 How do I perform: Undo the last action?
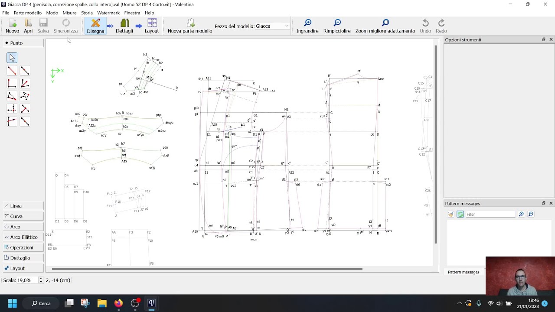425,26
